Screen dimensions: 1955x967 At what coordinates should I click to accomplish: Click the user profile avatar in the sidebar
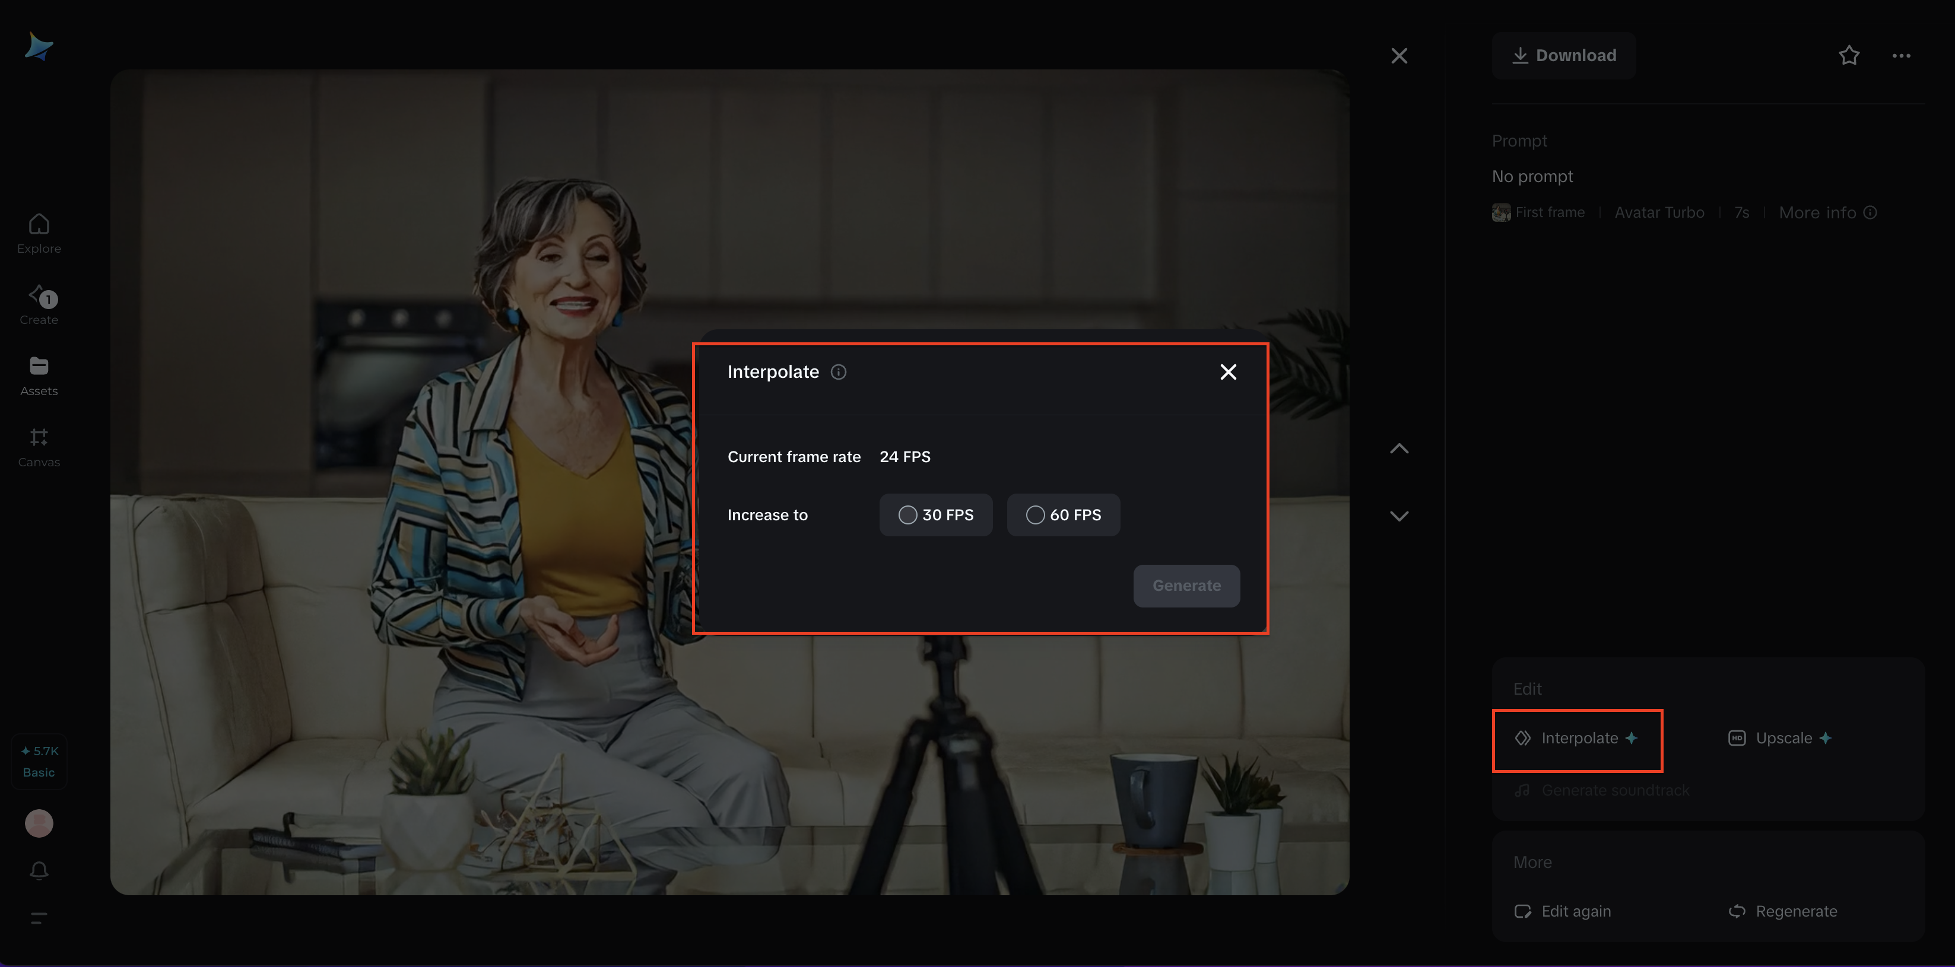(x=39, y=823)
